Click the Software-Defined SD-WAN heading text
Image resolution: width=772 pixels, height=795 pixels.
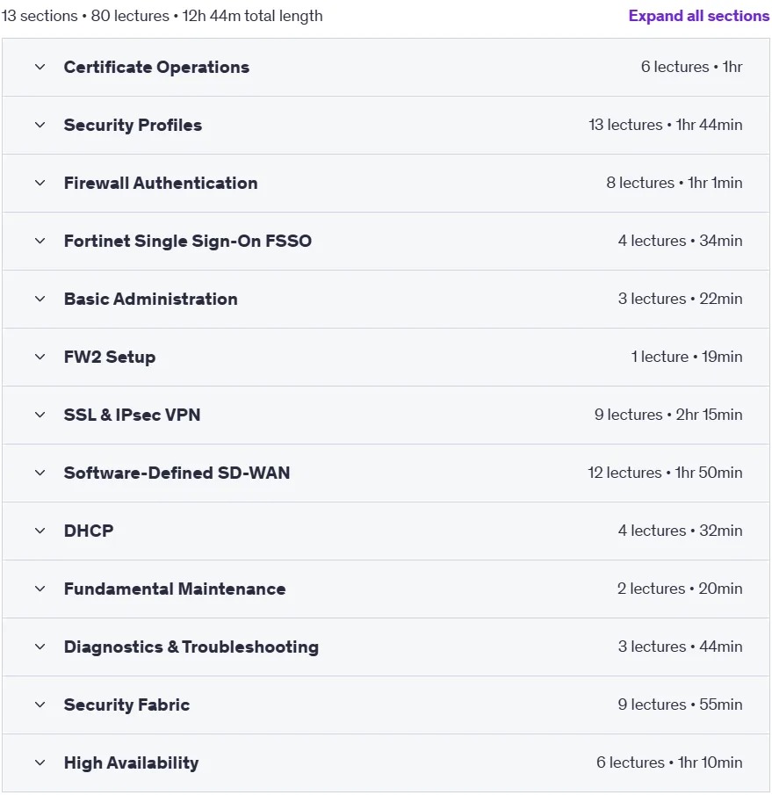[x=177, y=473]
